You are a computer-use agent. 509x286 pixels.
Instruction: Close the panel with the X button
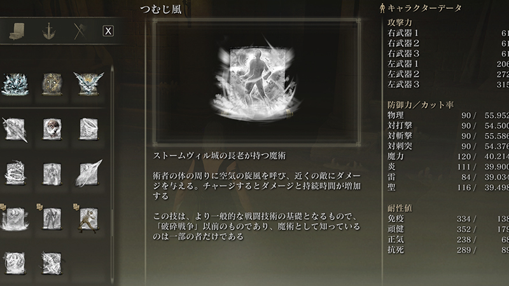tap(108, 31)
